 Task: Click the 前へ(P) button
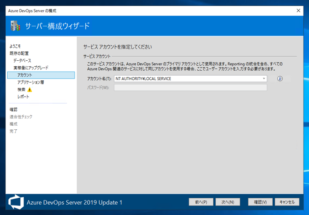pyautogui.click(x=201, y=202)
